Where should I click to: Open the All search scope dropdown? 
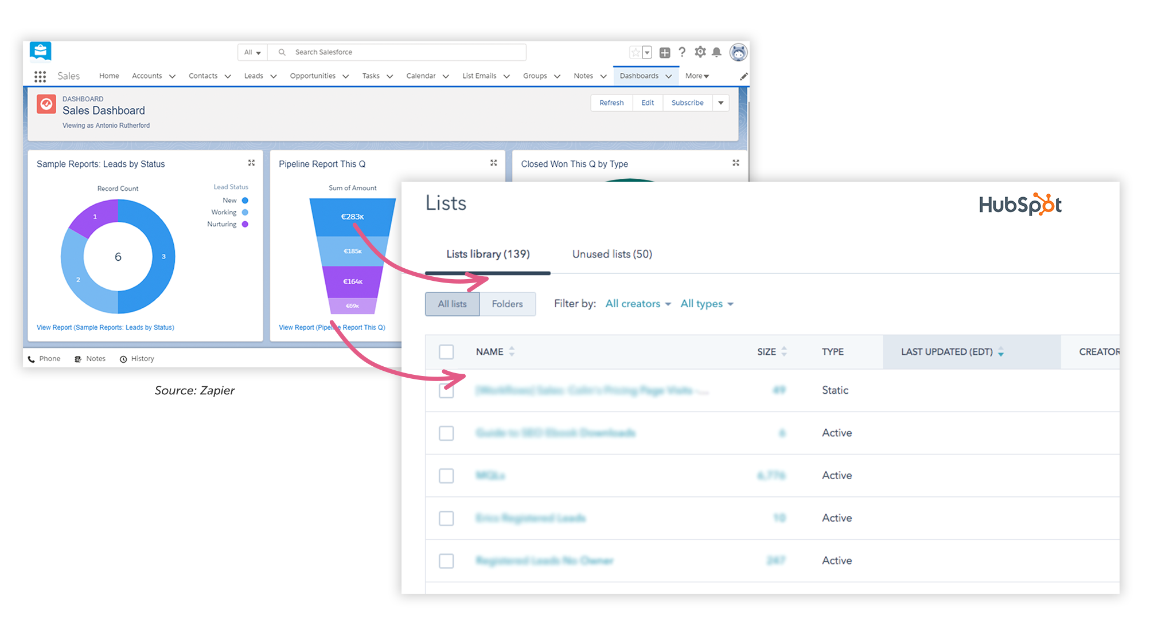pyautogui.click(x=252, y=52)
